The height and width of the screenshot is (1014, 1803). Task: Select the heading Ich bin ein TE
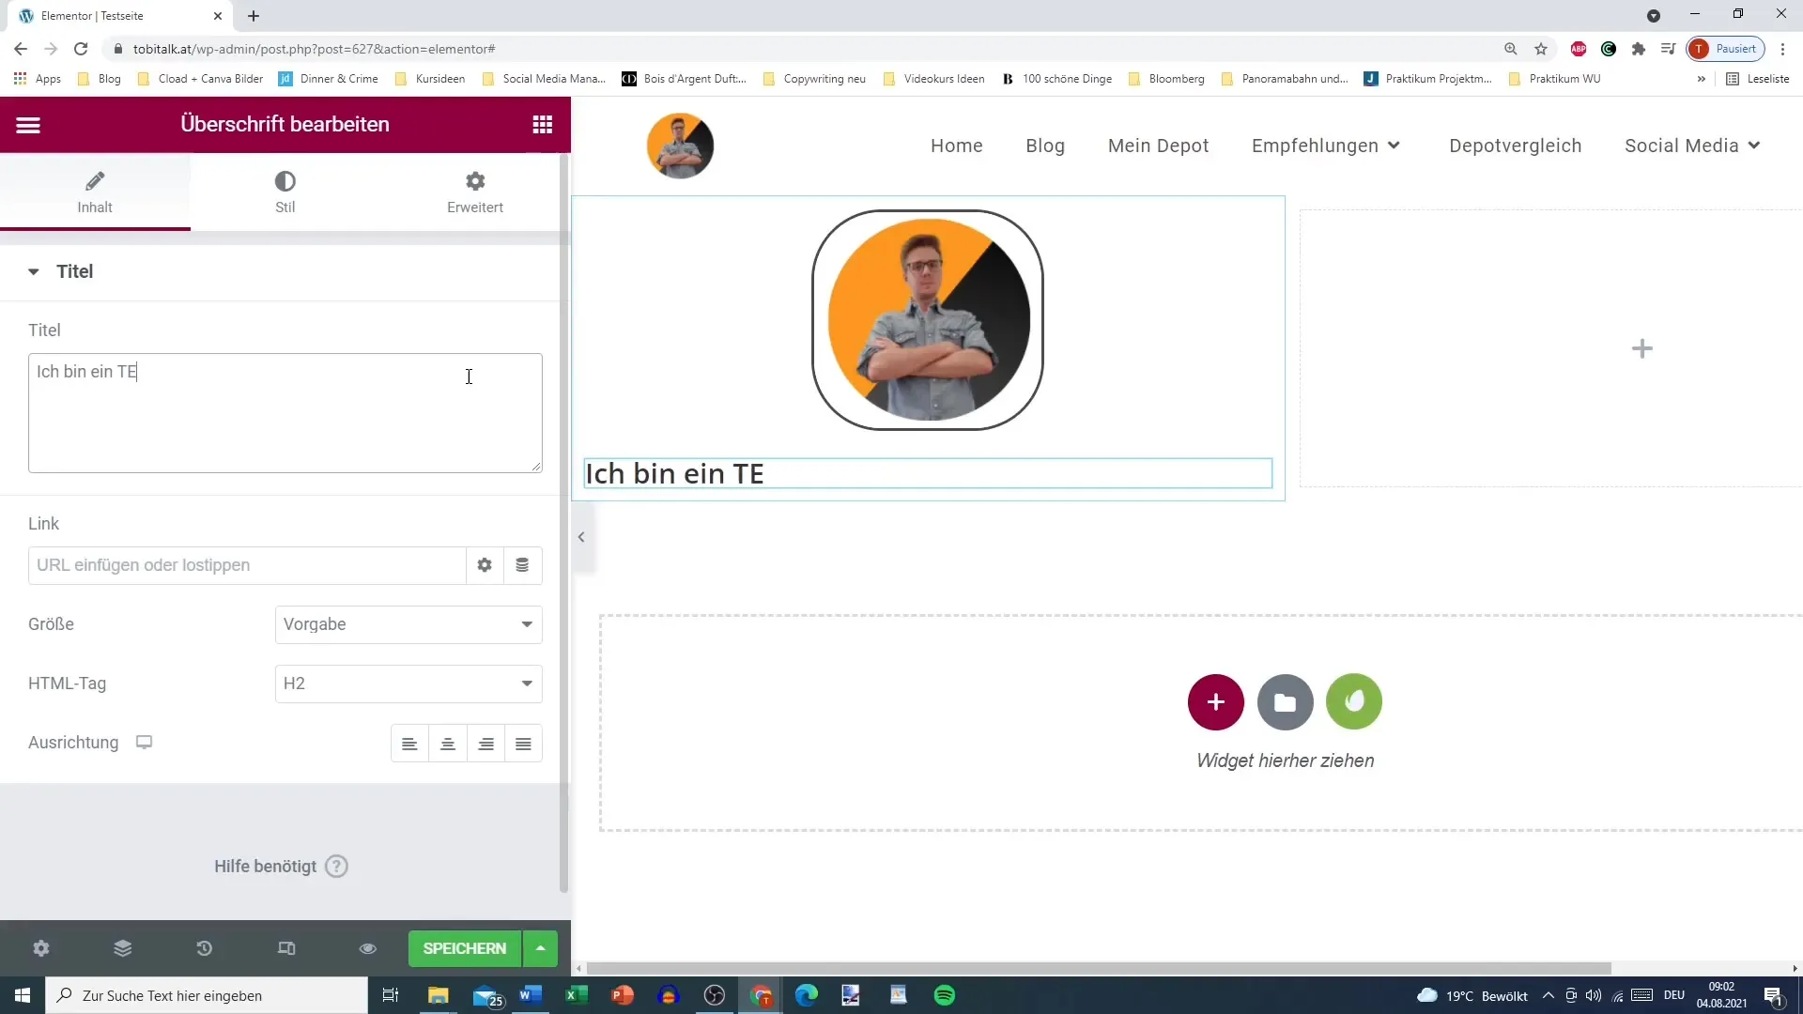[928, 474]
